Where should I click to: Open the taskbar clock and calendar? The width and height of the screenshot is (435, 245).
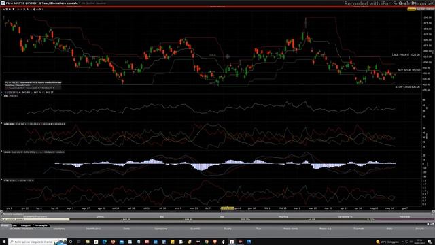(x=419, y=242)
